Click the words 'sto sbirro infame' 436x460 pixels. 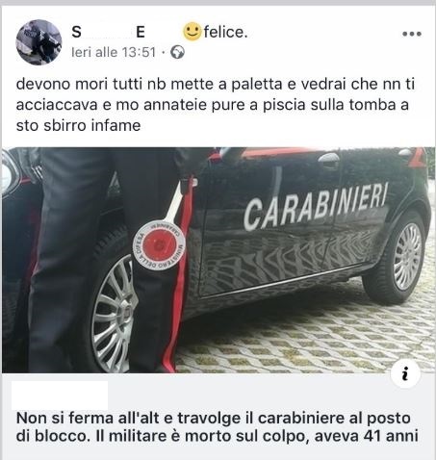tap(78, 125)
